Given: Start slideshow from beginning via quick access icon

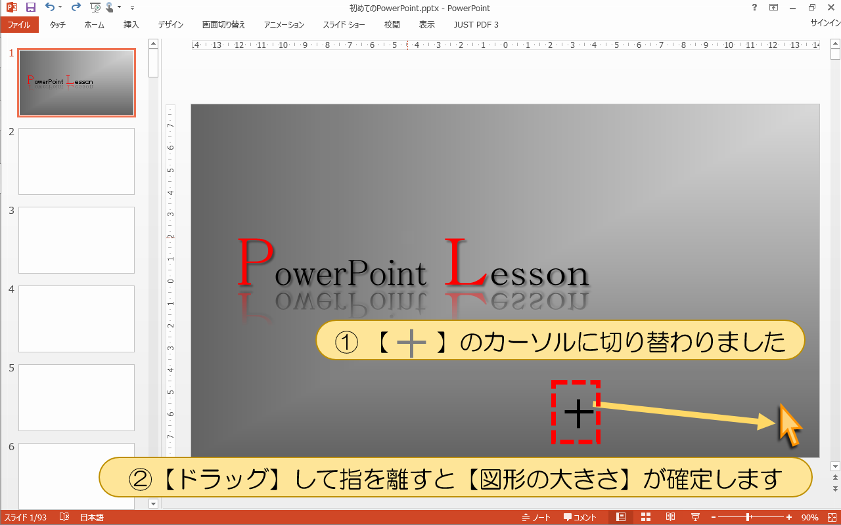Looking at the screenshot, I should tap(95, 8).
